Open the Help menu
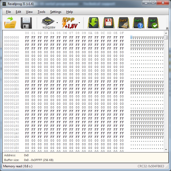Screen dimensions: 171x171 click(69, 12)
